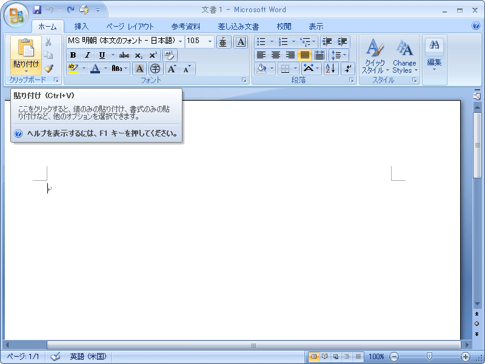Open bullet list style dropdown
The image size is (485, 364).
point(272,41)
